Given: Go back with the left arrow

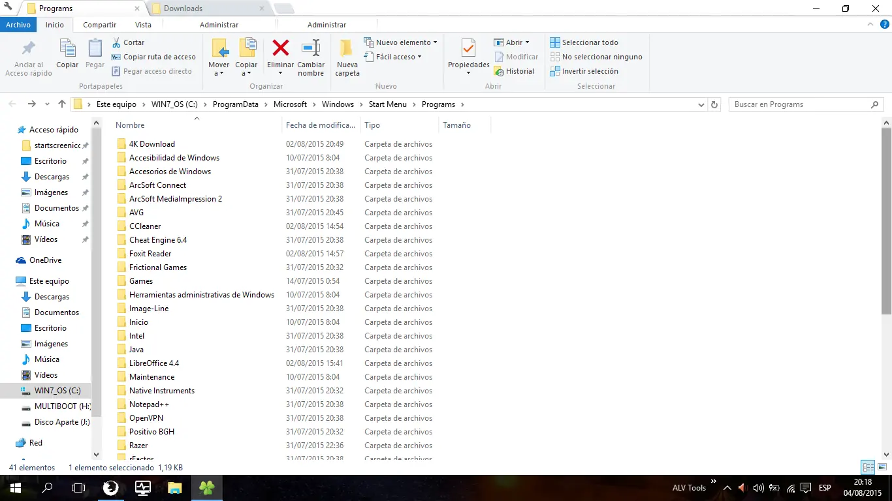Looking at the screenshot, I should click(x=14, y=104).
